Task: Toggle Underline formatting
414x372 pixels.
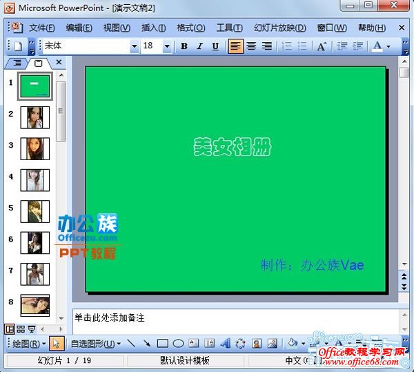Action: pos(215,46)
